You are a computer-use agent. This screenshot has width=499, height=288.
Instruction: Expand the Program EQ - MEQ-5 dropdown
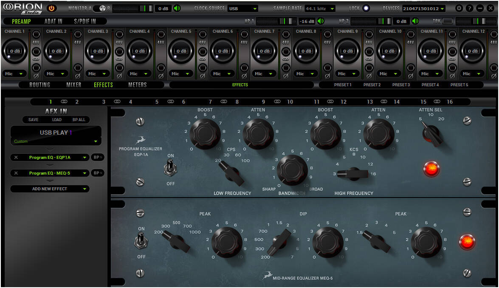[x=85, y=173]
